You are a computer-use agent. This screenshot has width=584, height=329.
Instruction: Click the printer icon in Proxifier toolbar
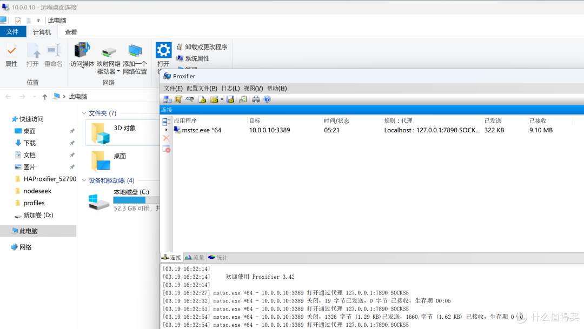(x=256, y=99)
